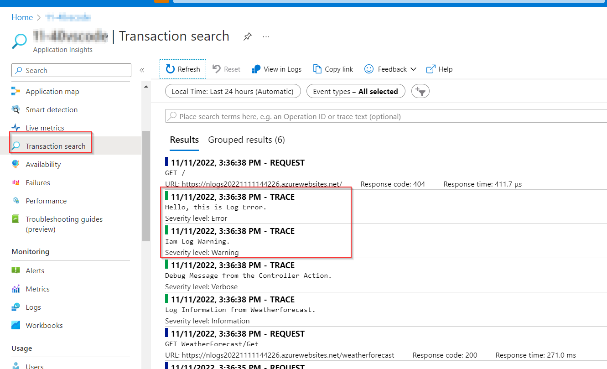Open Log Information from Weatherforecast trace
Screen dimensions: 607x369
[x=386, y=310]
